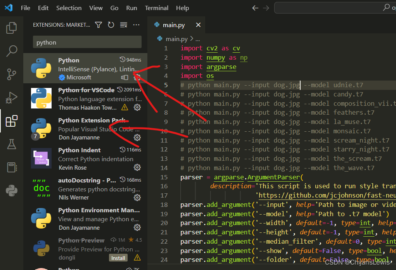Open manage gear for Python Environment Manager

137,228
